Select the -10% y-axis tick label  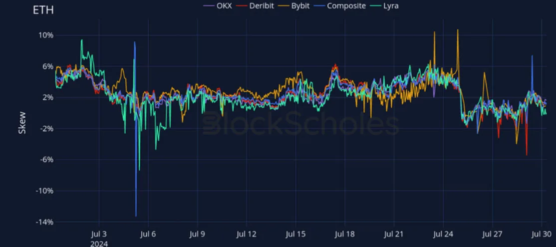click(x=45, y=191)
